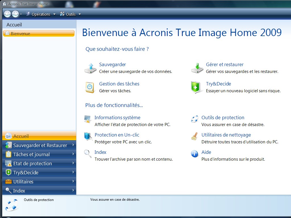
Task: Expand Index sidebar chevron
Action: click(73, 190)
